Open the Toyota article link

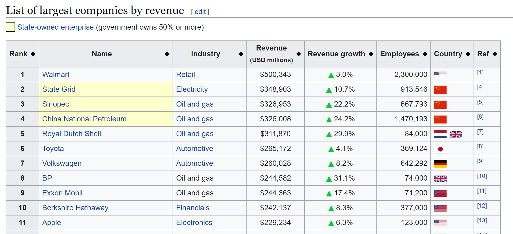53,149
